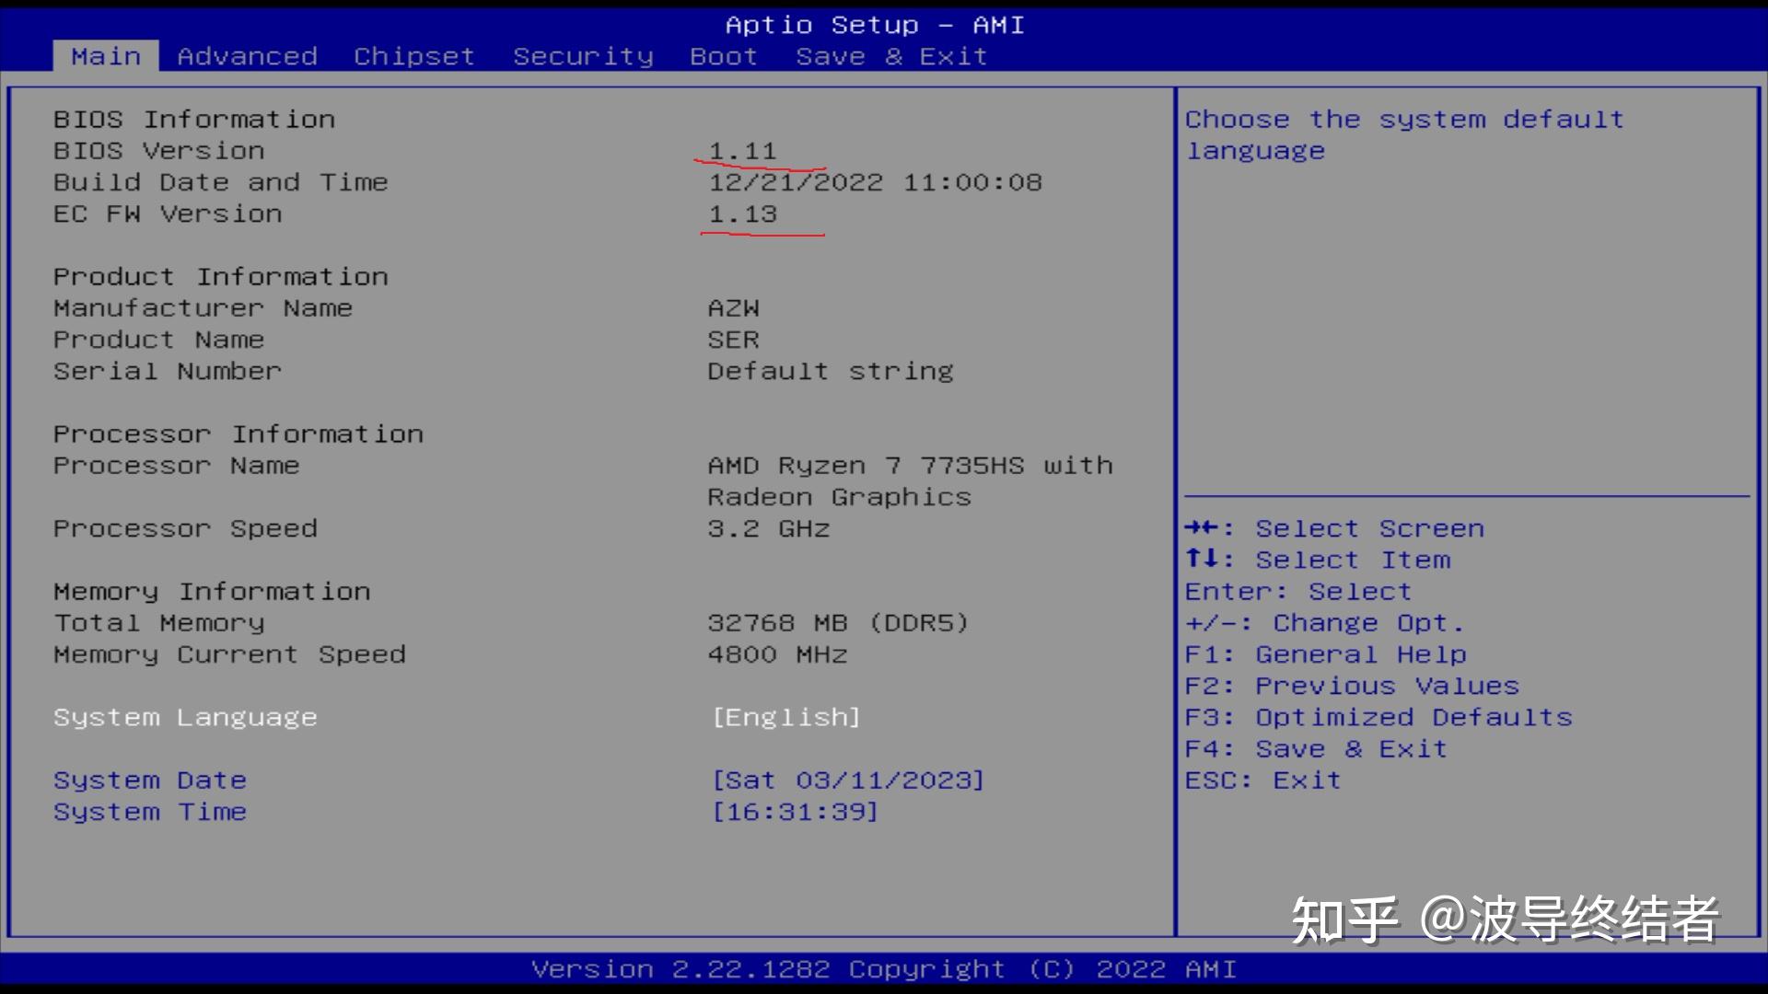Click the Total Memory 32768 MB entry
The width and height of the screenshot is (1768, 994).
pos(836,622)
